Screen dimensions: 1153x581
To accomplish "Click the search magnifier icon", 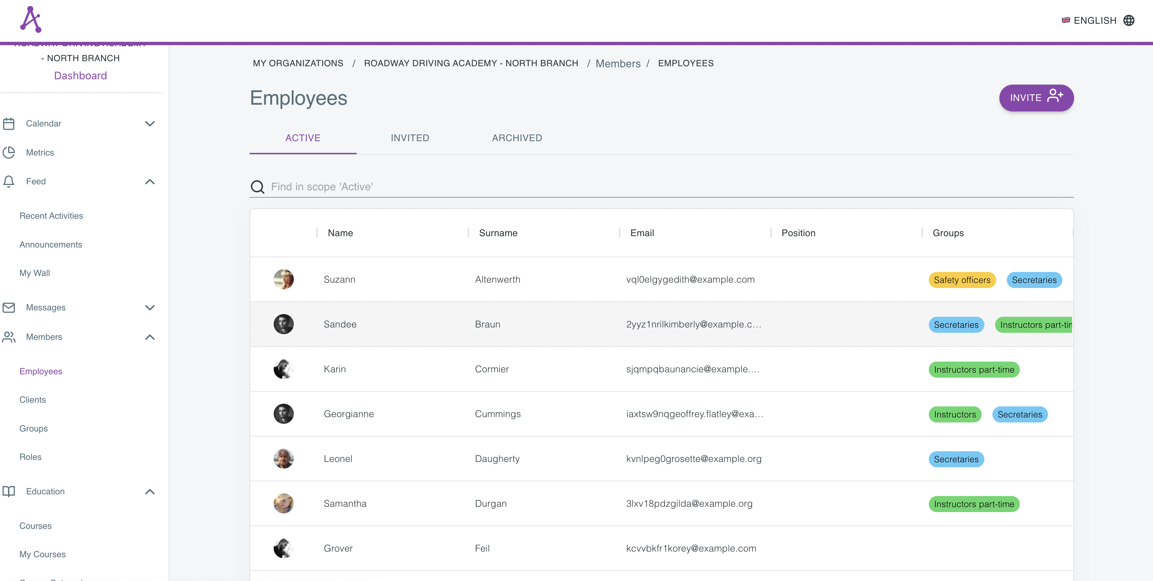I will click(x=258, y=187).
